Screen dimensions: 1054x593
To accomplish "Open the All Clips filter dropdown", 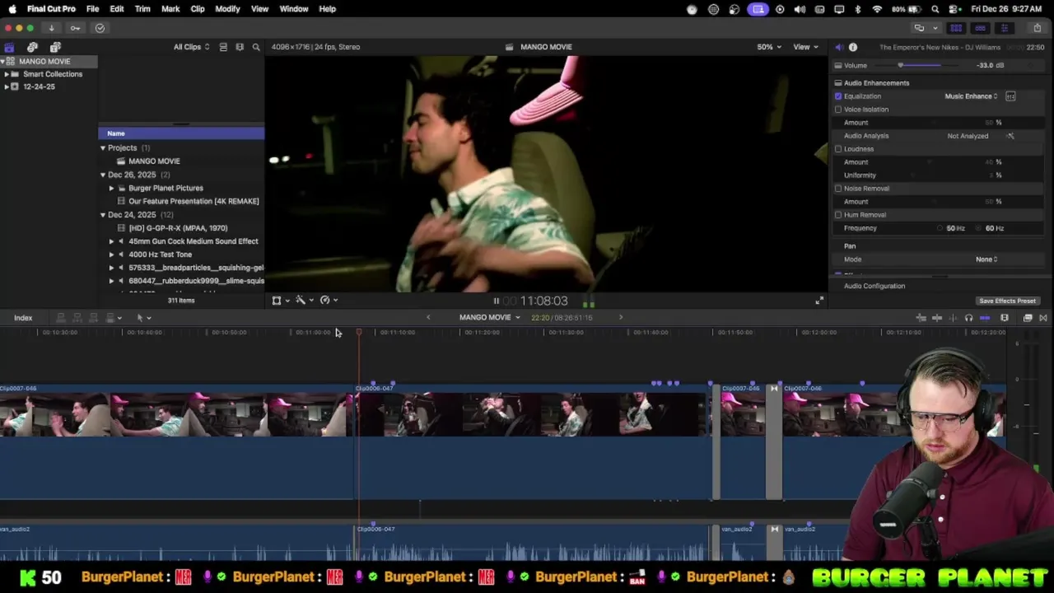I will [191, 47].
